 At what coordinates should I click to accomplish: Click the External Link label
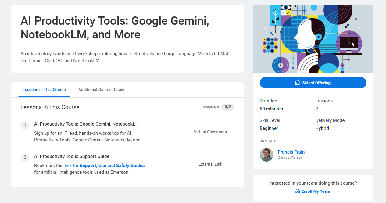(x=210, y=164)
